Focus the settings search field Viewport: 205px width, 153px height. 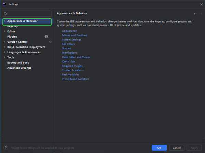29,14
